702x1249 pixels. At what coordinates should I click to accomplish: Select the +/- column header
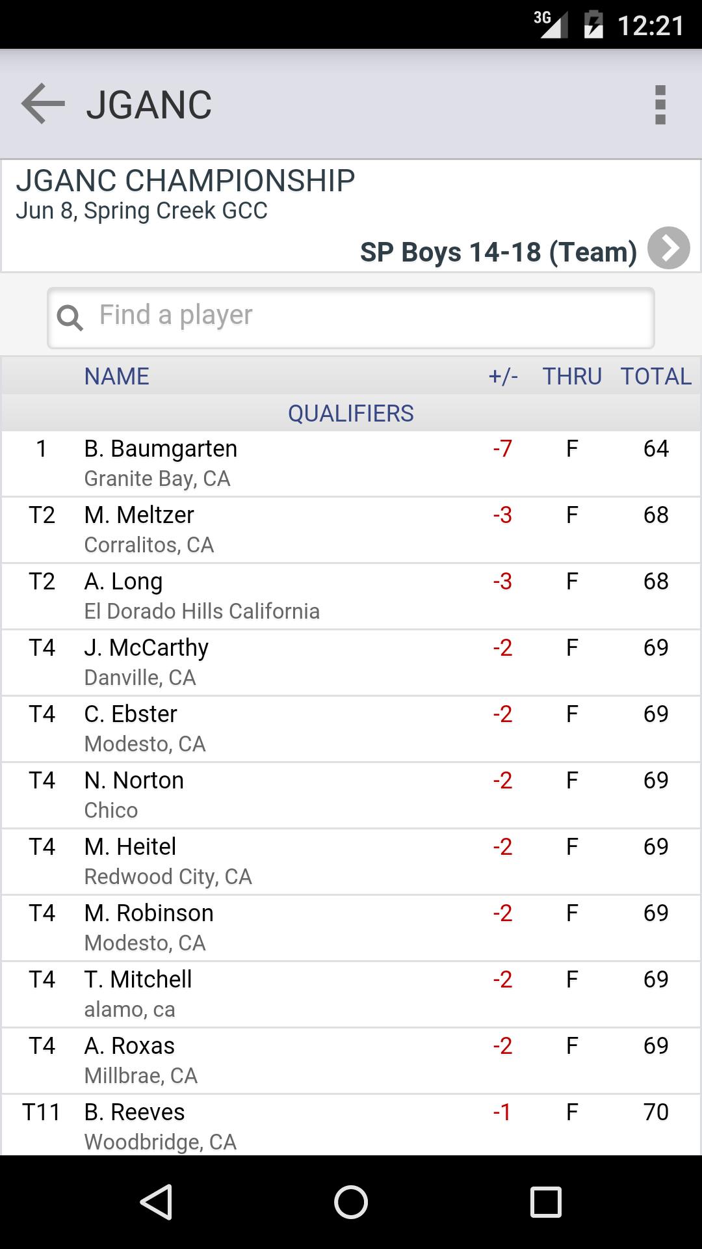click(x=503, y=376)
